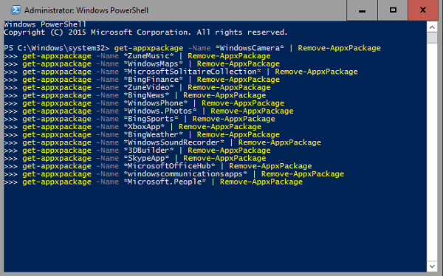The width and height of the screenshot is (443, 276).
Task: Click the '*XboxApp*' package name
Action: pos(144,127)
